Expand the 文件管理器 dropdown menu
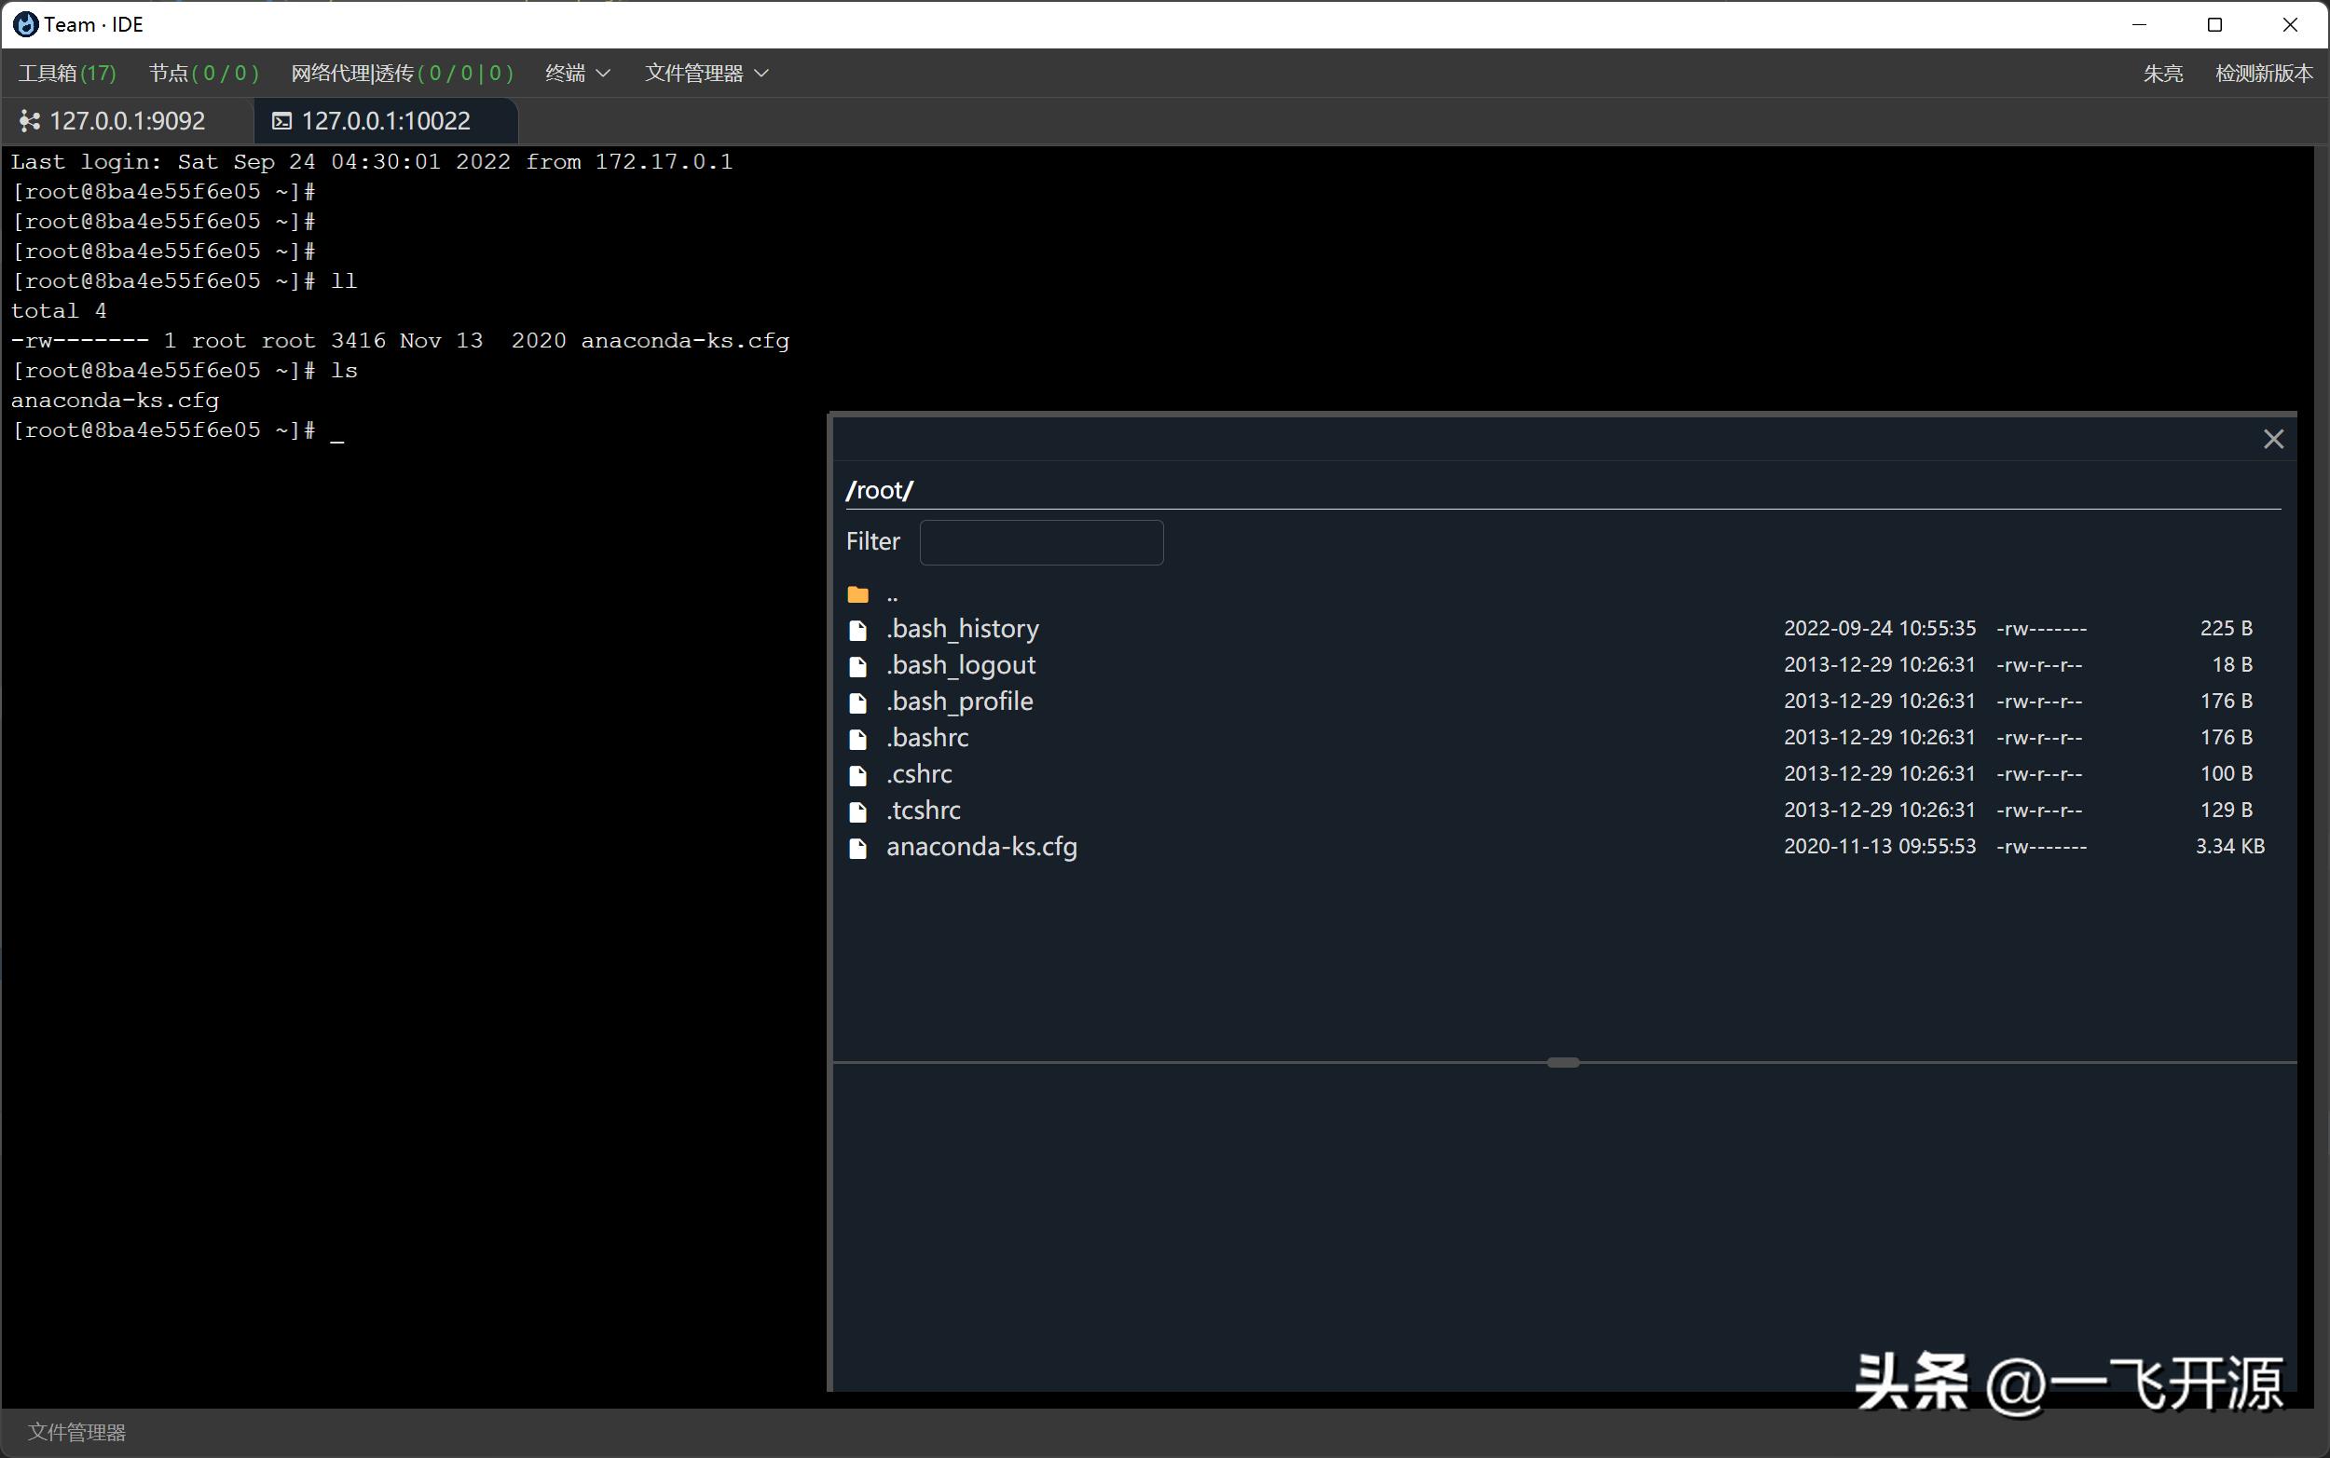The width and height of the screenshot is (2330, 1458). click(x=706, y=74)
